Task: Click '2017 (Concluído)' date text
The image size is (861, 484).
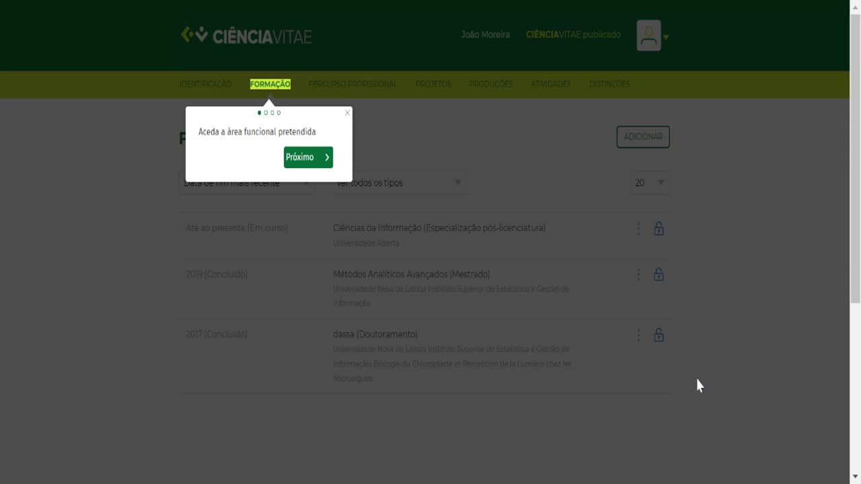Action: (217, 334)
